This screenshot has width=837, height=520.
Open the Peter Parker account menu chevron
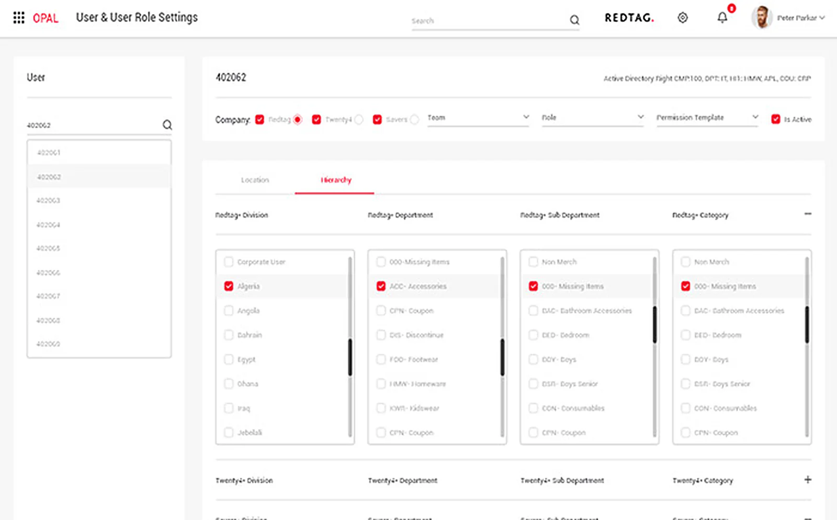click(x=822, y=18)
